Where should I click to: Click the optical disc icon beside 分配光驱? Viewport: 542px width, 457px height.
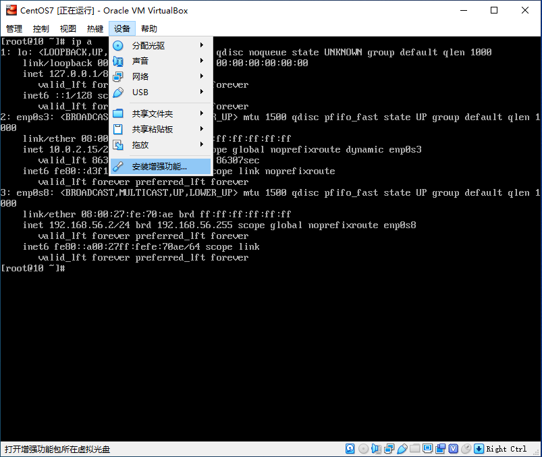[118, 45]
